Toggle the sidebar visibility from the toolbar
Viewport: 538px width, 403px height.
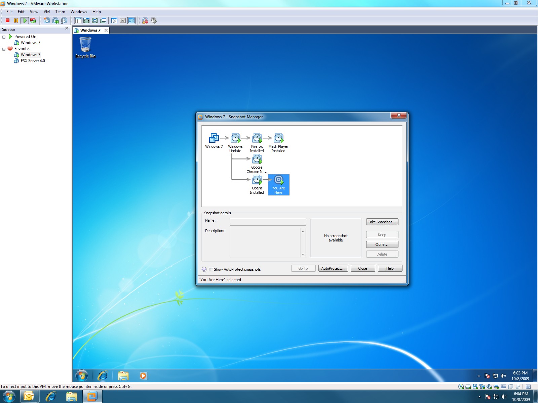click(78, 20)
